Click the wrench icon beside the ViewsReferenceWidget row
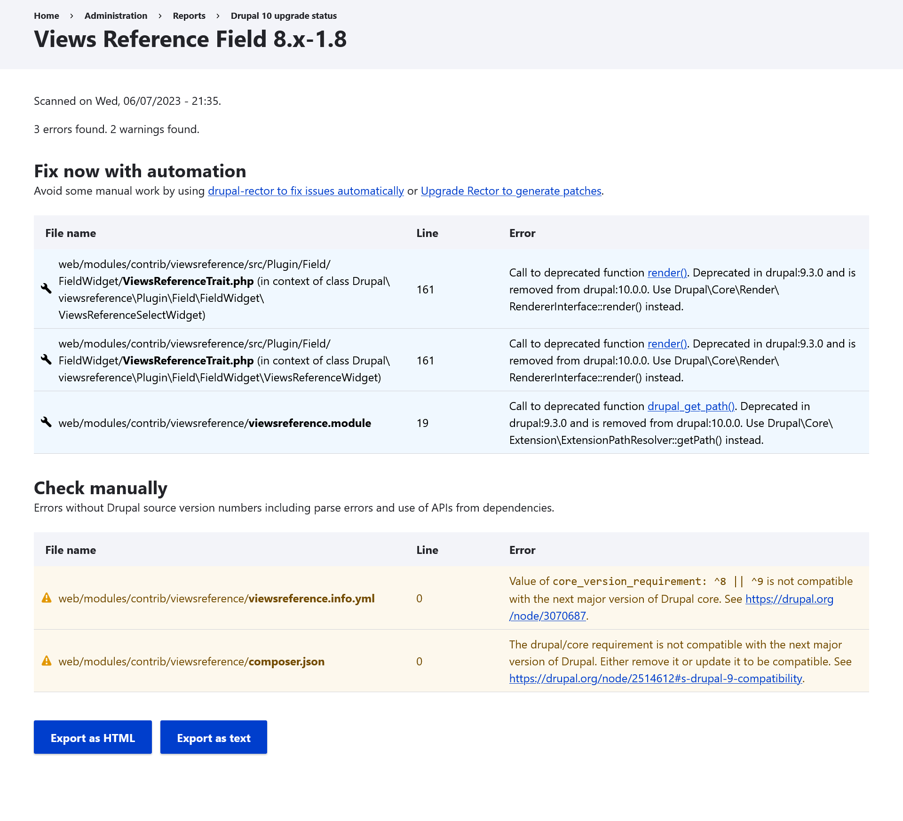The image size is (903, 821). (x=46, y=360)
